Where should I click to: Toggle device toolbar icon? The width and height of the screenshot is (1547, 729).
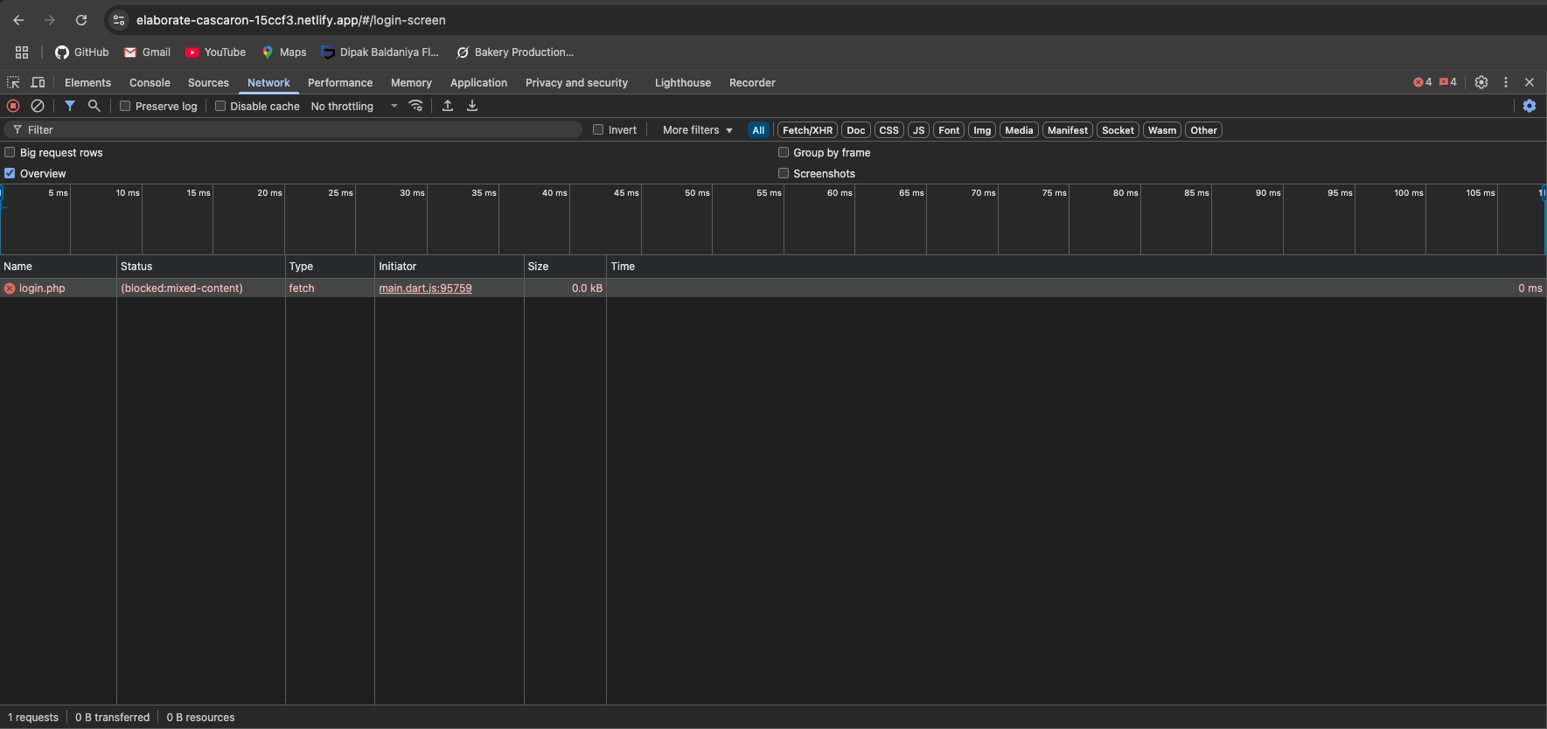coord(38,82)
